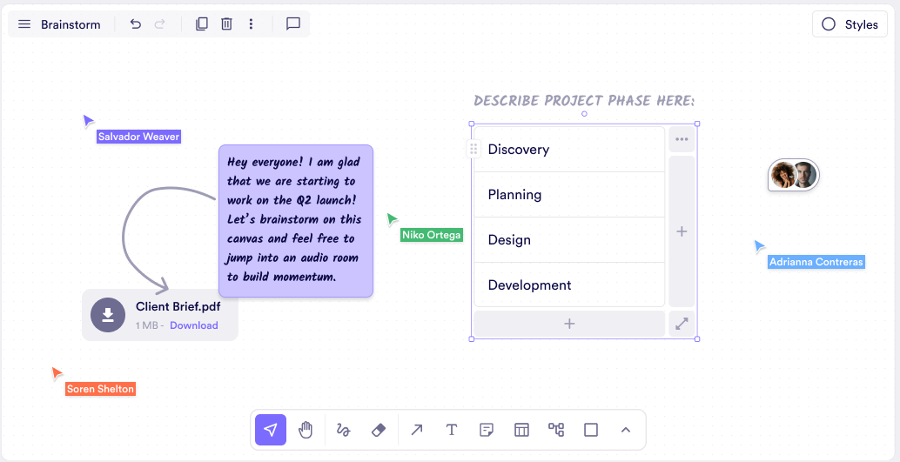Expand more tools with the up chevron
The height and width of the screenshot is (462, 900).
point(626,430)
